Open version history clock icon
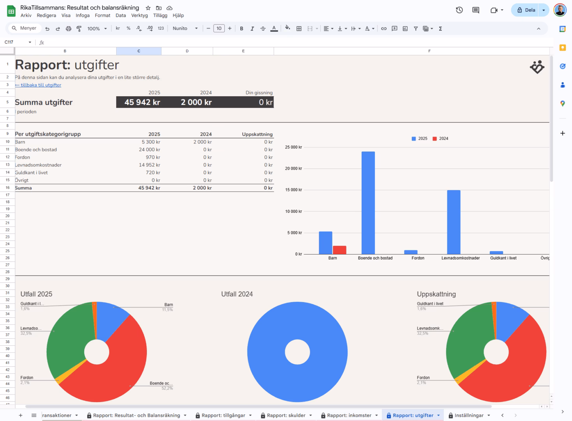This screenshot has height=421, width=572. pos(459,10)
